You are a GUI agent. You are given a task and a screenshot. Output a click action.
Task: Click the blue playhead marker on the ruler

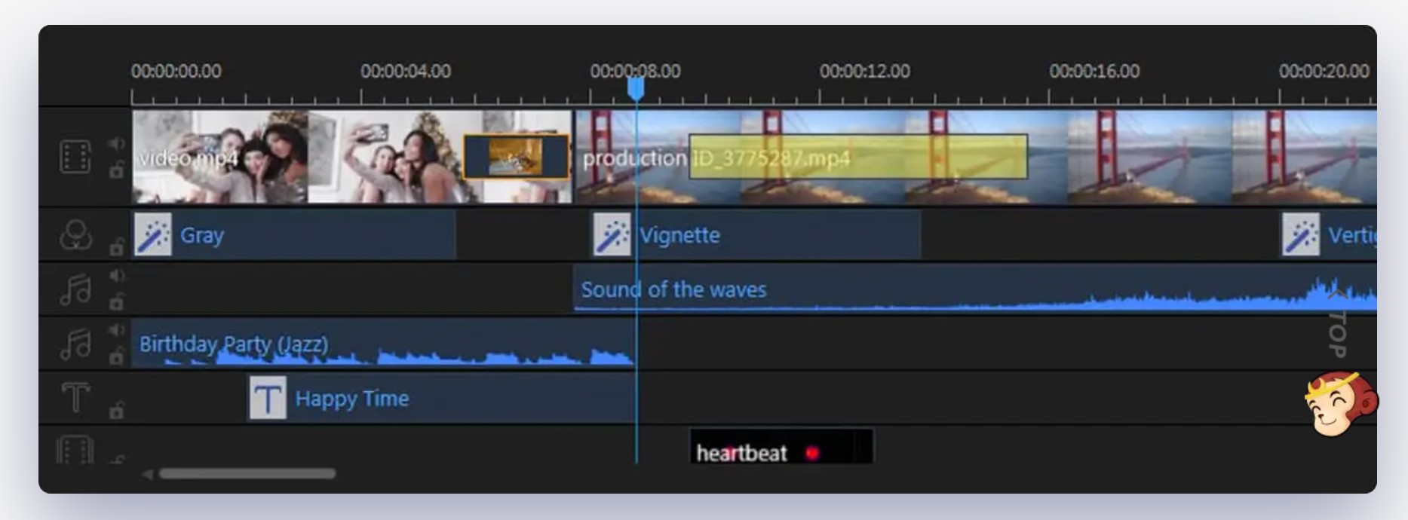[636, 89]
